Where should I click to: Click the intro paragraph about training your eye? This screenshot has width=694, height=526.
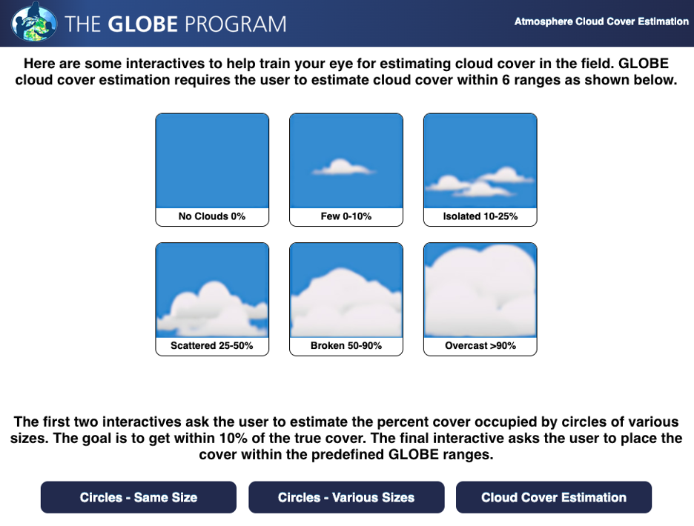(x=346, y=72)
